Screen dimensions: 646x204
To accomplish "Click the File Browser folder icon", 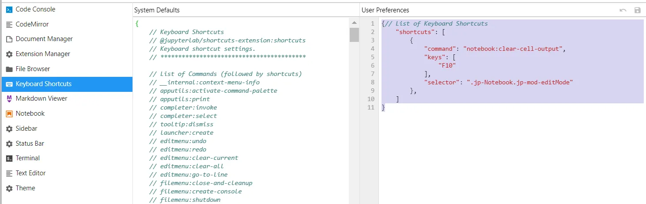I will click(9, 69).
